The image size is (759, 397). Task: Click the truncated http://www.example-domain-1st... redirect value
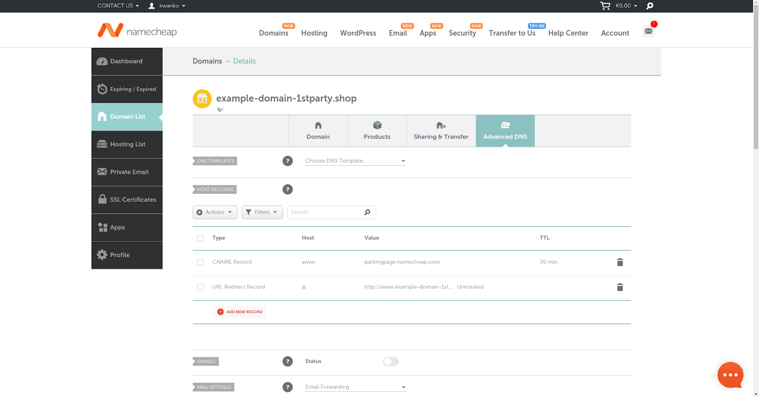[408, 287]
